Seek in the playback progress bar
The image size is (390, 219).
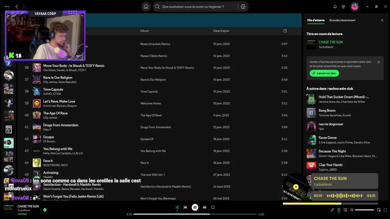click(195, 214)
